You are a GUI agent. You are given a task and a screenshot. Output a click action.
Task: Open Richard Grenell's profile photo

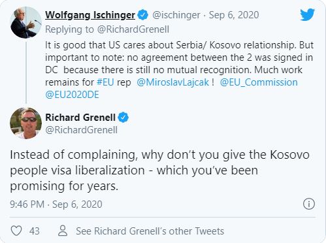click(x=25, y=123)
